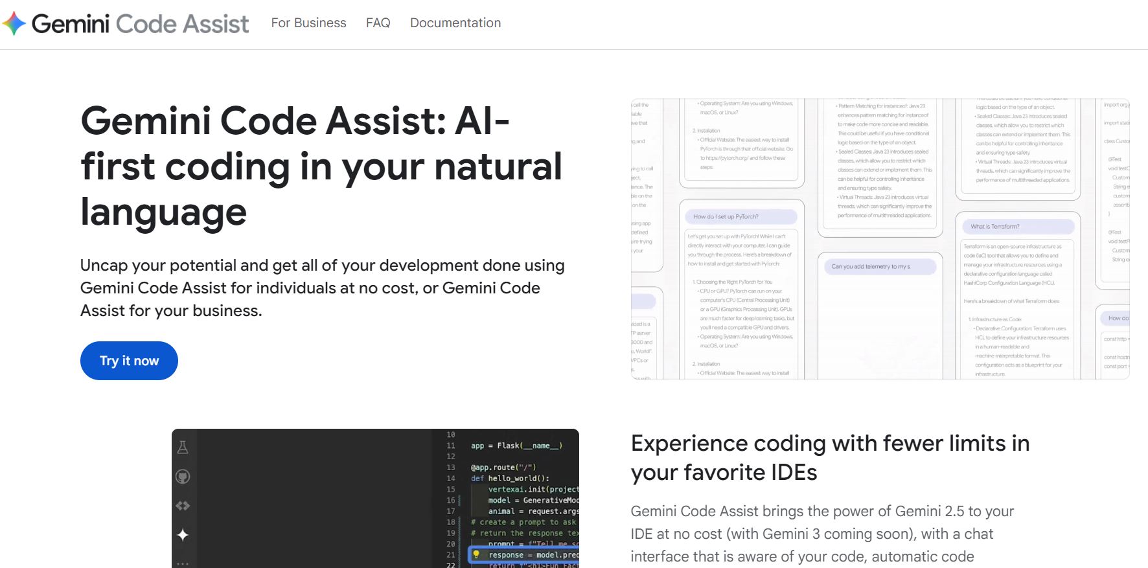This screenshot has width=1148, height=568.
Task: Click the Gemini Code Assist header title
Action: coord(140,24)
